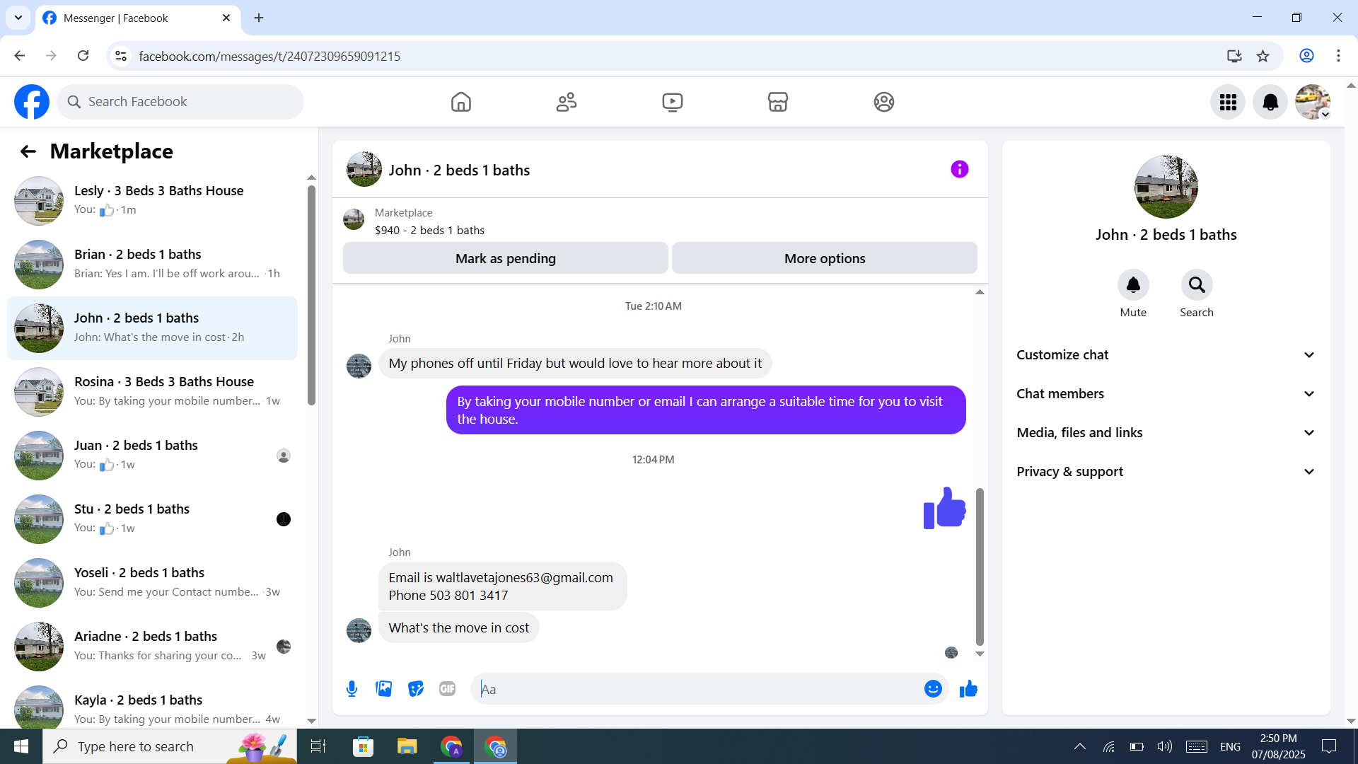
Task: Open Brian 2 beds 1 baths conversation
Action: [152, 264]
